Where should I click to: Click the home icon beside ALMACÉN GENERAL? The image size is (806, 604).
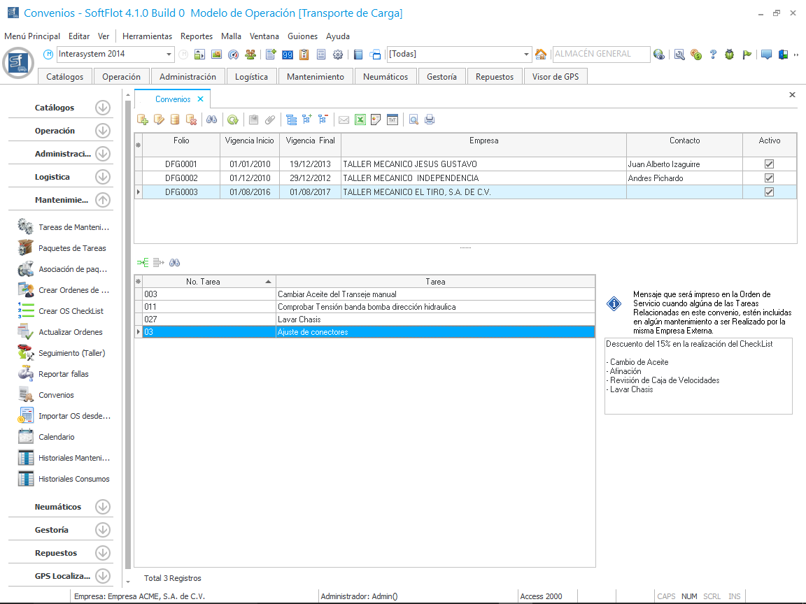[541, 54]
